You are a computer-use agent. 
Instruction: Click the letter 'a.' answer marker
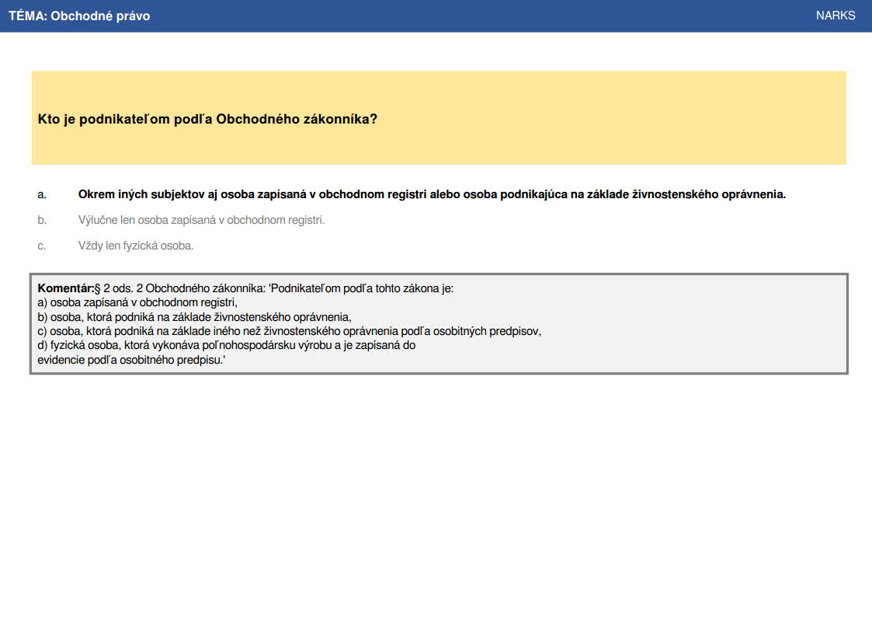[x=42, y=195]
